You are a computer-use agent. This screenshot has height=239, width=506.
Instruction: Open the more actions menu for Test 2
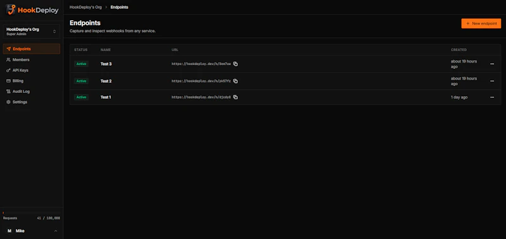[492, 81]
